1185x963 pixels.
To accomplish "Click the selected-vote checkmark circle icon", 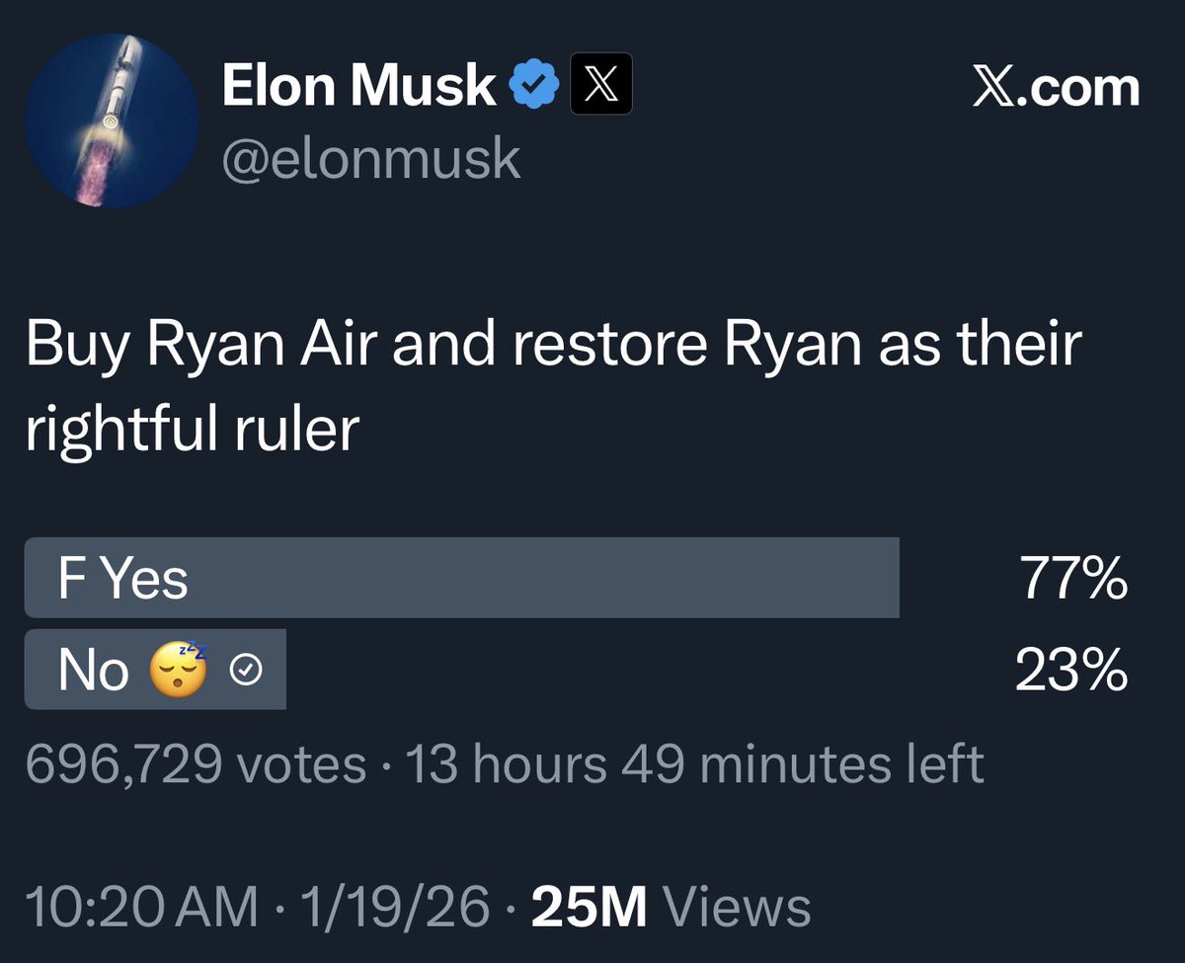I will 245,672.
